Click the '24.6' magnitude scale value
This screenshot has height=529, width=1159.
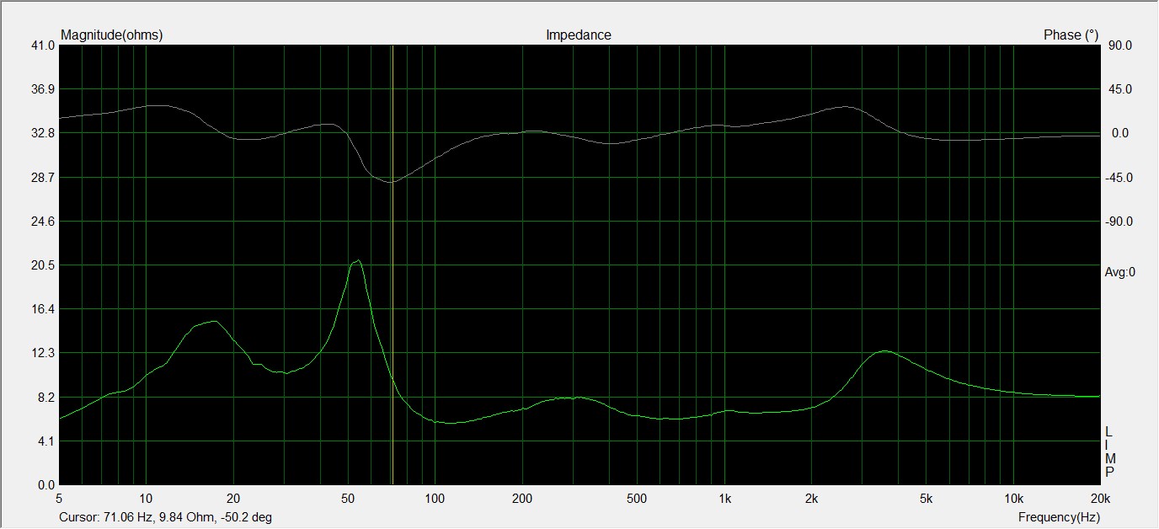pos(43,222)
